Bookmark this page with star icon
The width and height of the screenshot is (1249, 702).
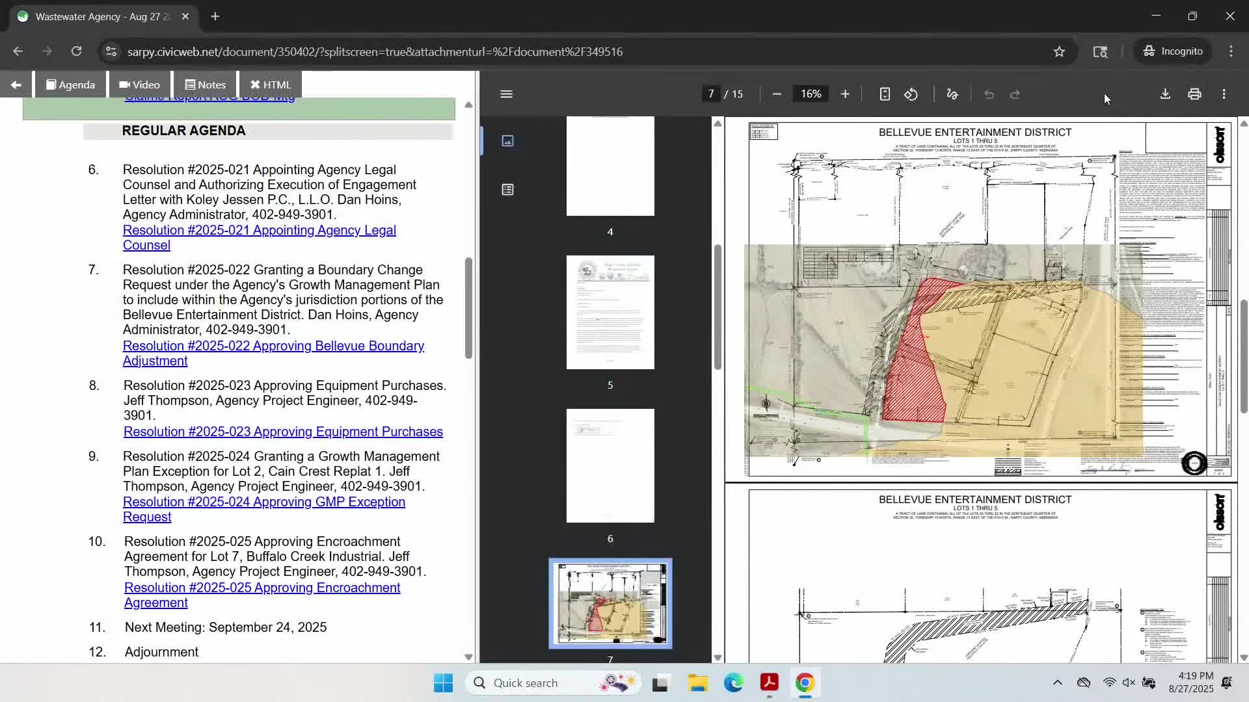click(x=1059, y=51)
